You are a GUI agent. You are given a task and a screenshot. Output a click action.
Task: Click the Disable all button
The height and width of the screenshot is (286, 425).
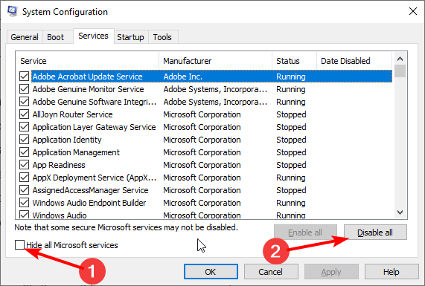[x=375, y=233]
